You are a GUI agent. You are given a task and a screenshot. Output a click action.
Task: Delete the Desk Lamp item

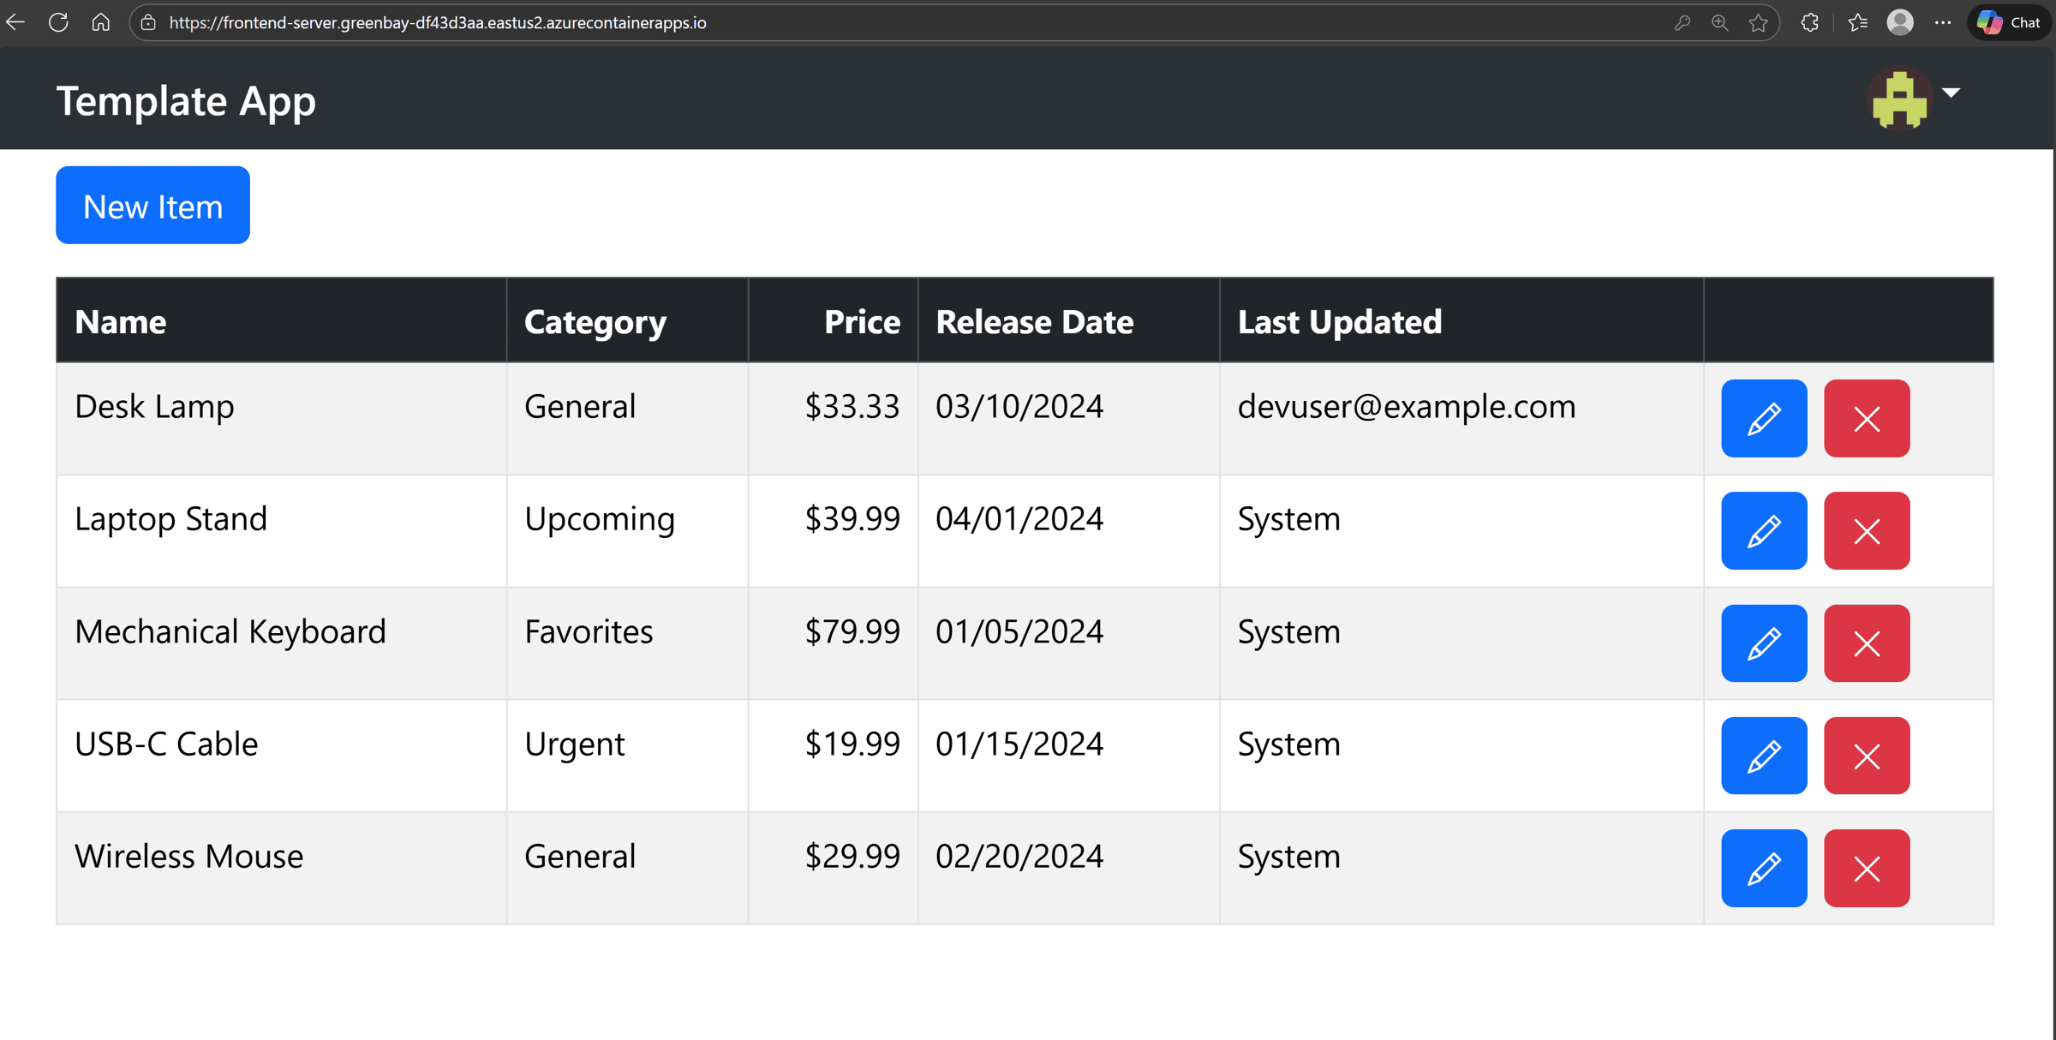[1866, 418]
